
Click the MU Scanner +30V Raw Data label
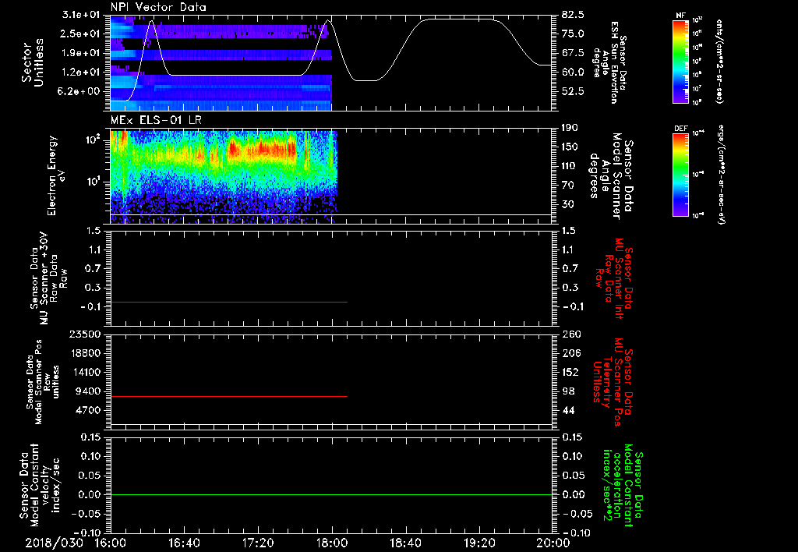(x=48, y=278)
